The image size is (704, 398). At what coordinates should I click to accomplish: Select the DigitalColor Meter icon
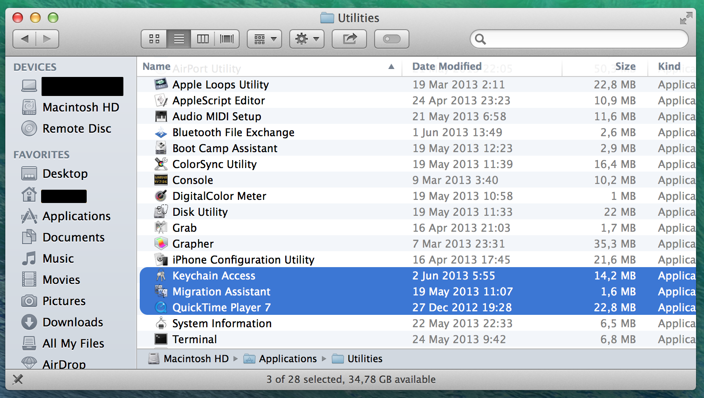click(x=161, y=195)
